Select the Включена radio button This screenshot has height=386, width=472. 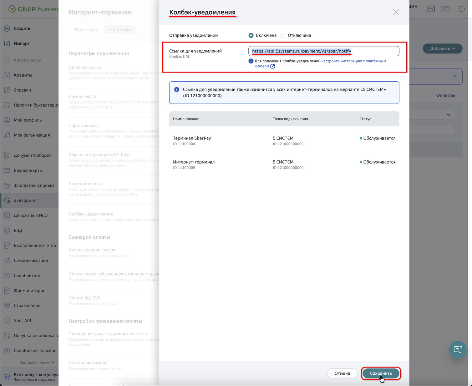click(x=251, y=35)
